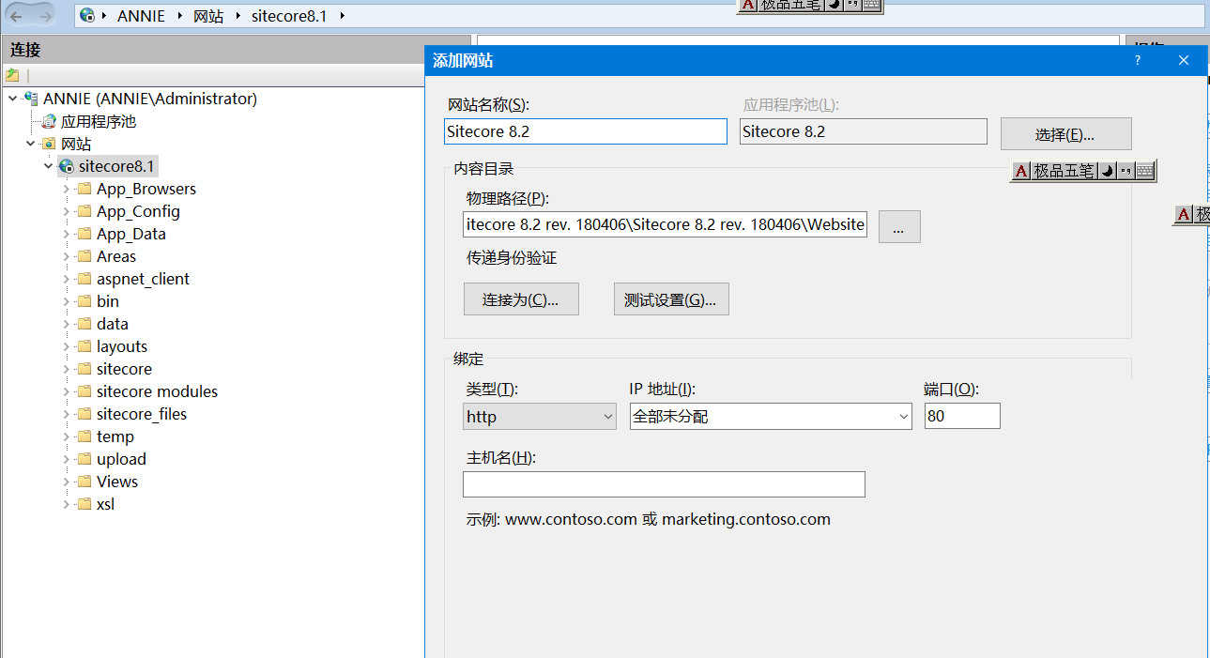Click the A icon of 极品五笔 IME bar in dialog
The height and width of the screenshot is (658, 1210).
pos(1021,171)
